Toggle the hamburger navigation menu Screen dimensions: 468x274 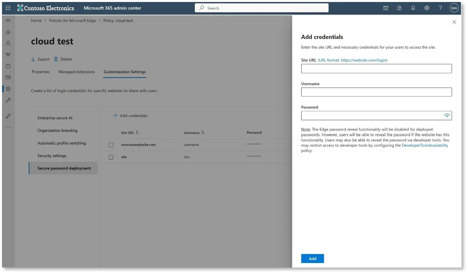click(8, 20)
